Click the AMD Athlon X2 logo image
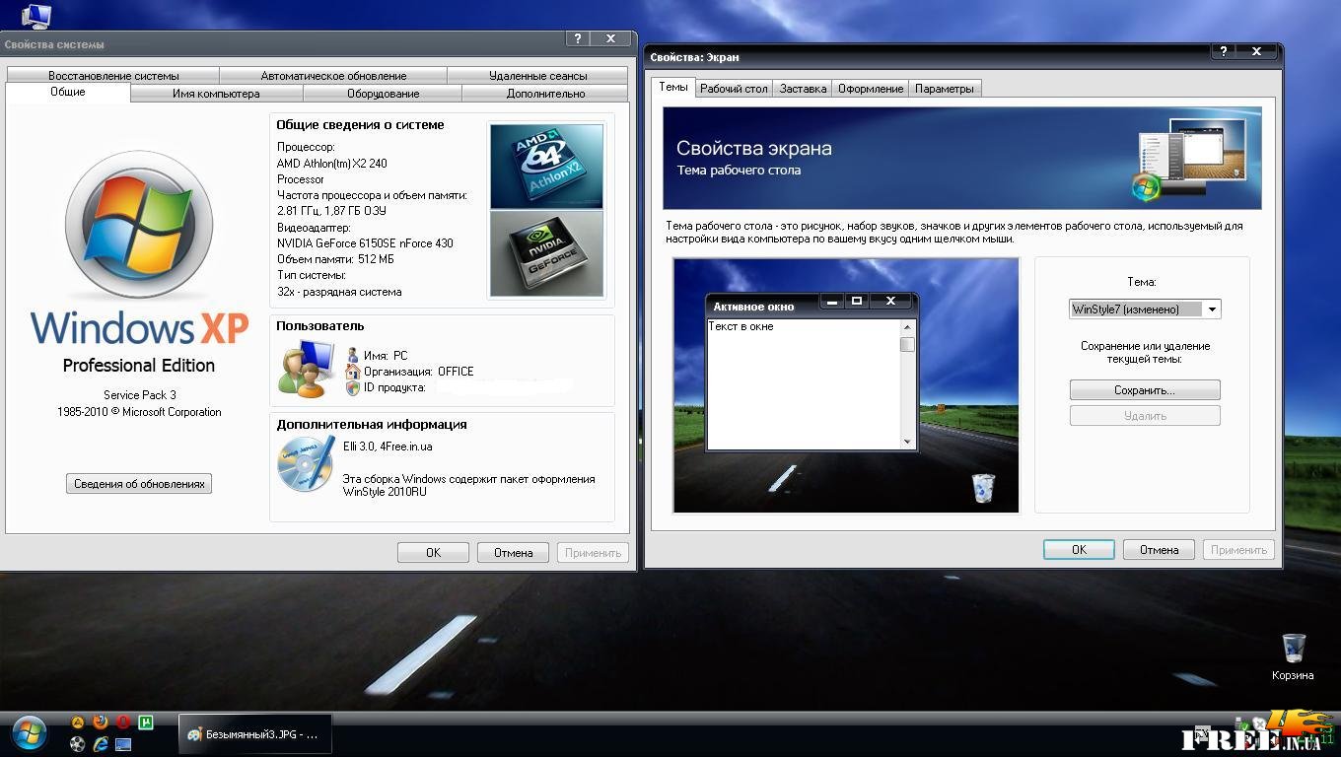Image resolution: width=1341 pixels, height=757 pixels. (x=546, y=166)
